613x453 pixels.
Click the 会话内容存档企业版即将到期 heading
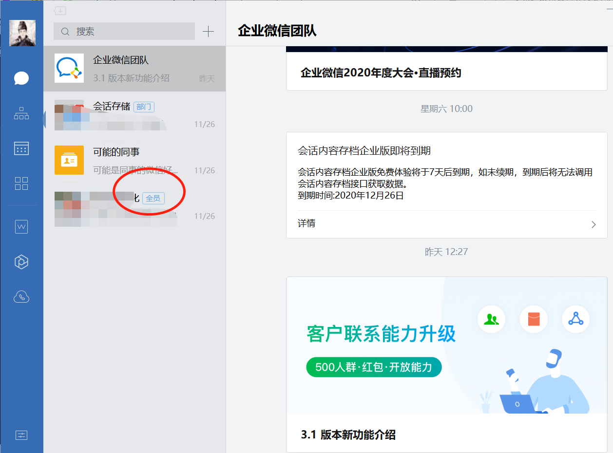coord(364,150)
